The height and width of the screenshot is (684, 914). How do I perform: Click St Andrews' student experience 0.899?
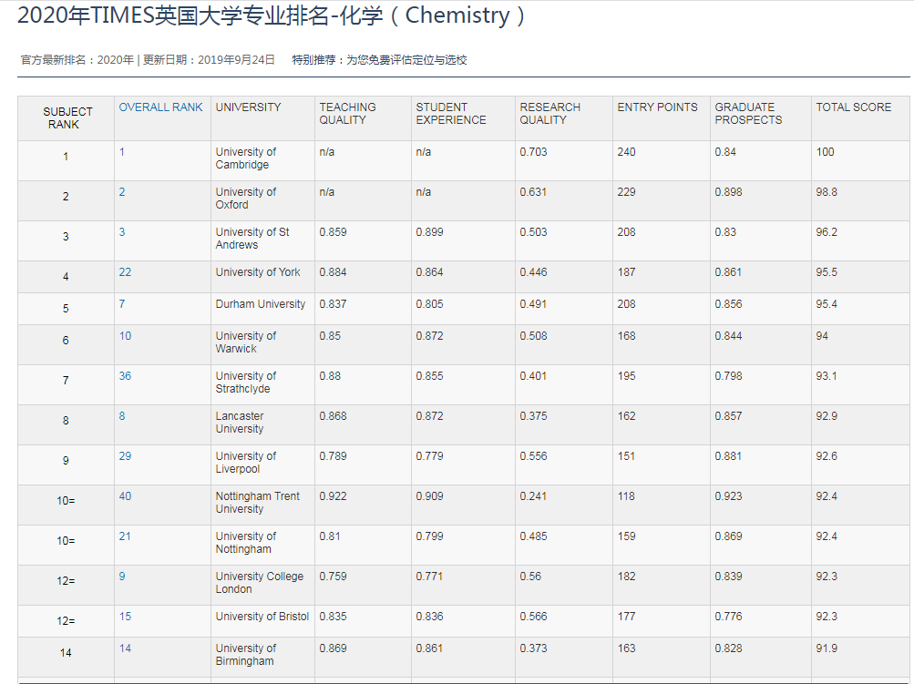pos(429,232)
